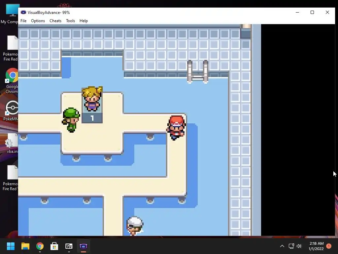Open the Tools menu

click(x=70, y=21)
